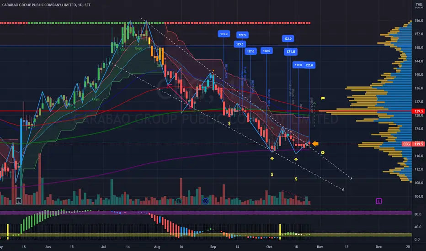Click the green E earnings marker in August

pyautogui.click(x=179, y=201)
